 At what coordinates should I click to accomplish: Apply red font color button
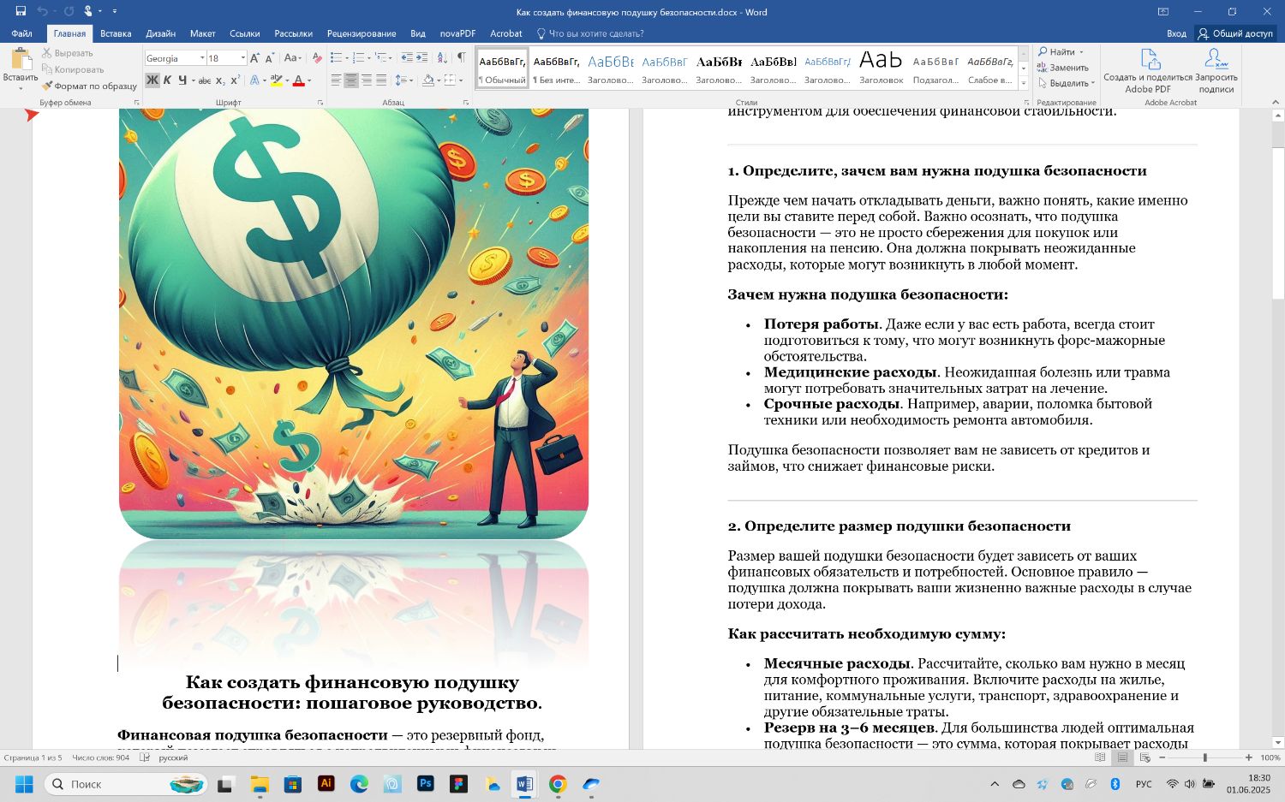(298, 80)
